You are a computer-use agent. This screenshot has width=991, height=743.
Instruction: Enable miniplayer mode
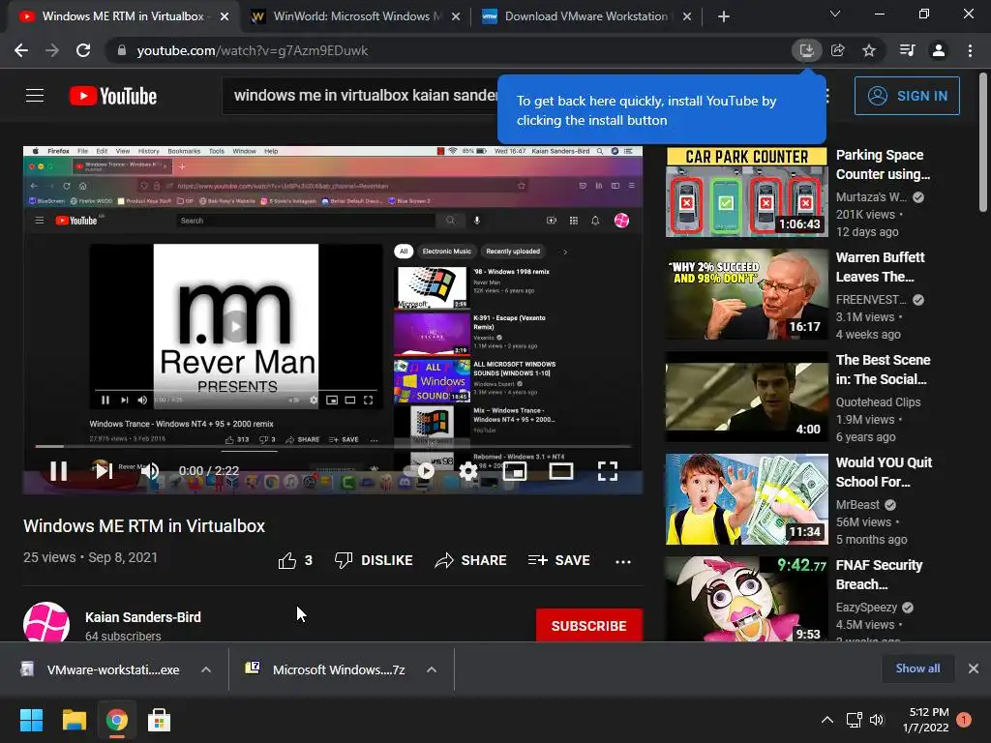(x=515, y=471)
